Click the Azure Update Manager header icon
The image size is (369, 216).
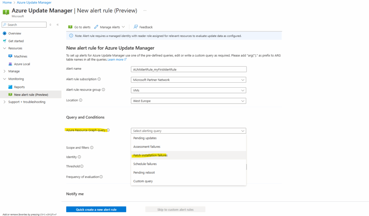(x=6, y=12)
